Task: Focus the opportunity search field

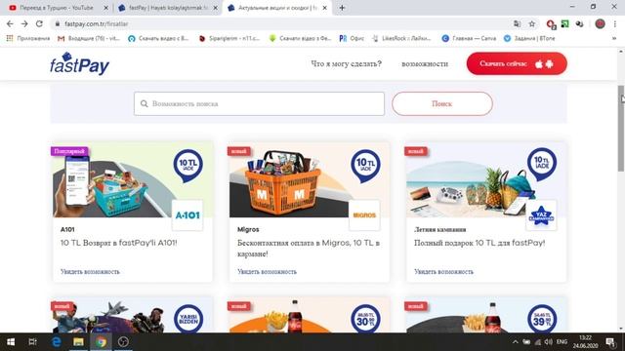Action: click(x=259, y=104)
